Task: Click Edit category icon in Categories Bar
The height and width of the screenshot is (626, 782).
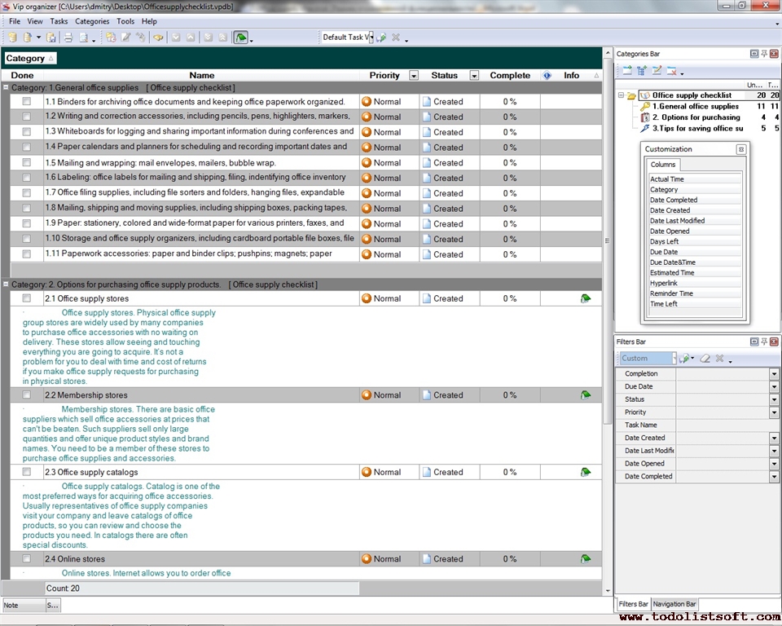Action: [x=657, y=71]
